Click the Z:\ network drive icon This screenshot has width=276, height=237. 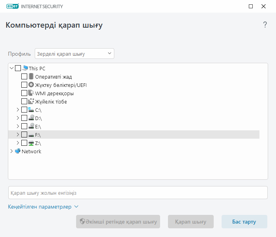click(31, 143)
